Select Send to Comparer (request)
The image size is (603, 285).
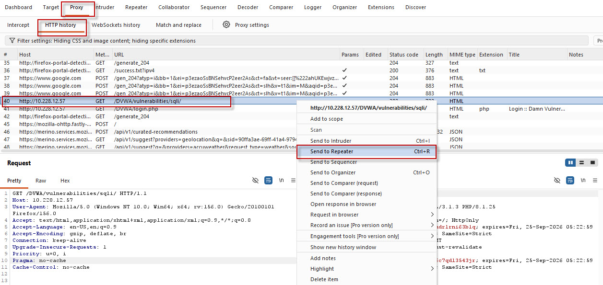click(367, 183)
